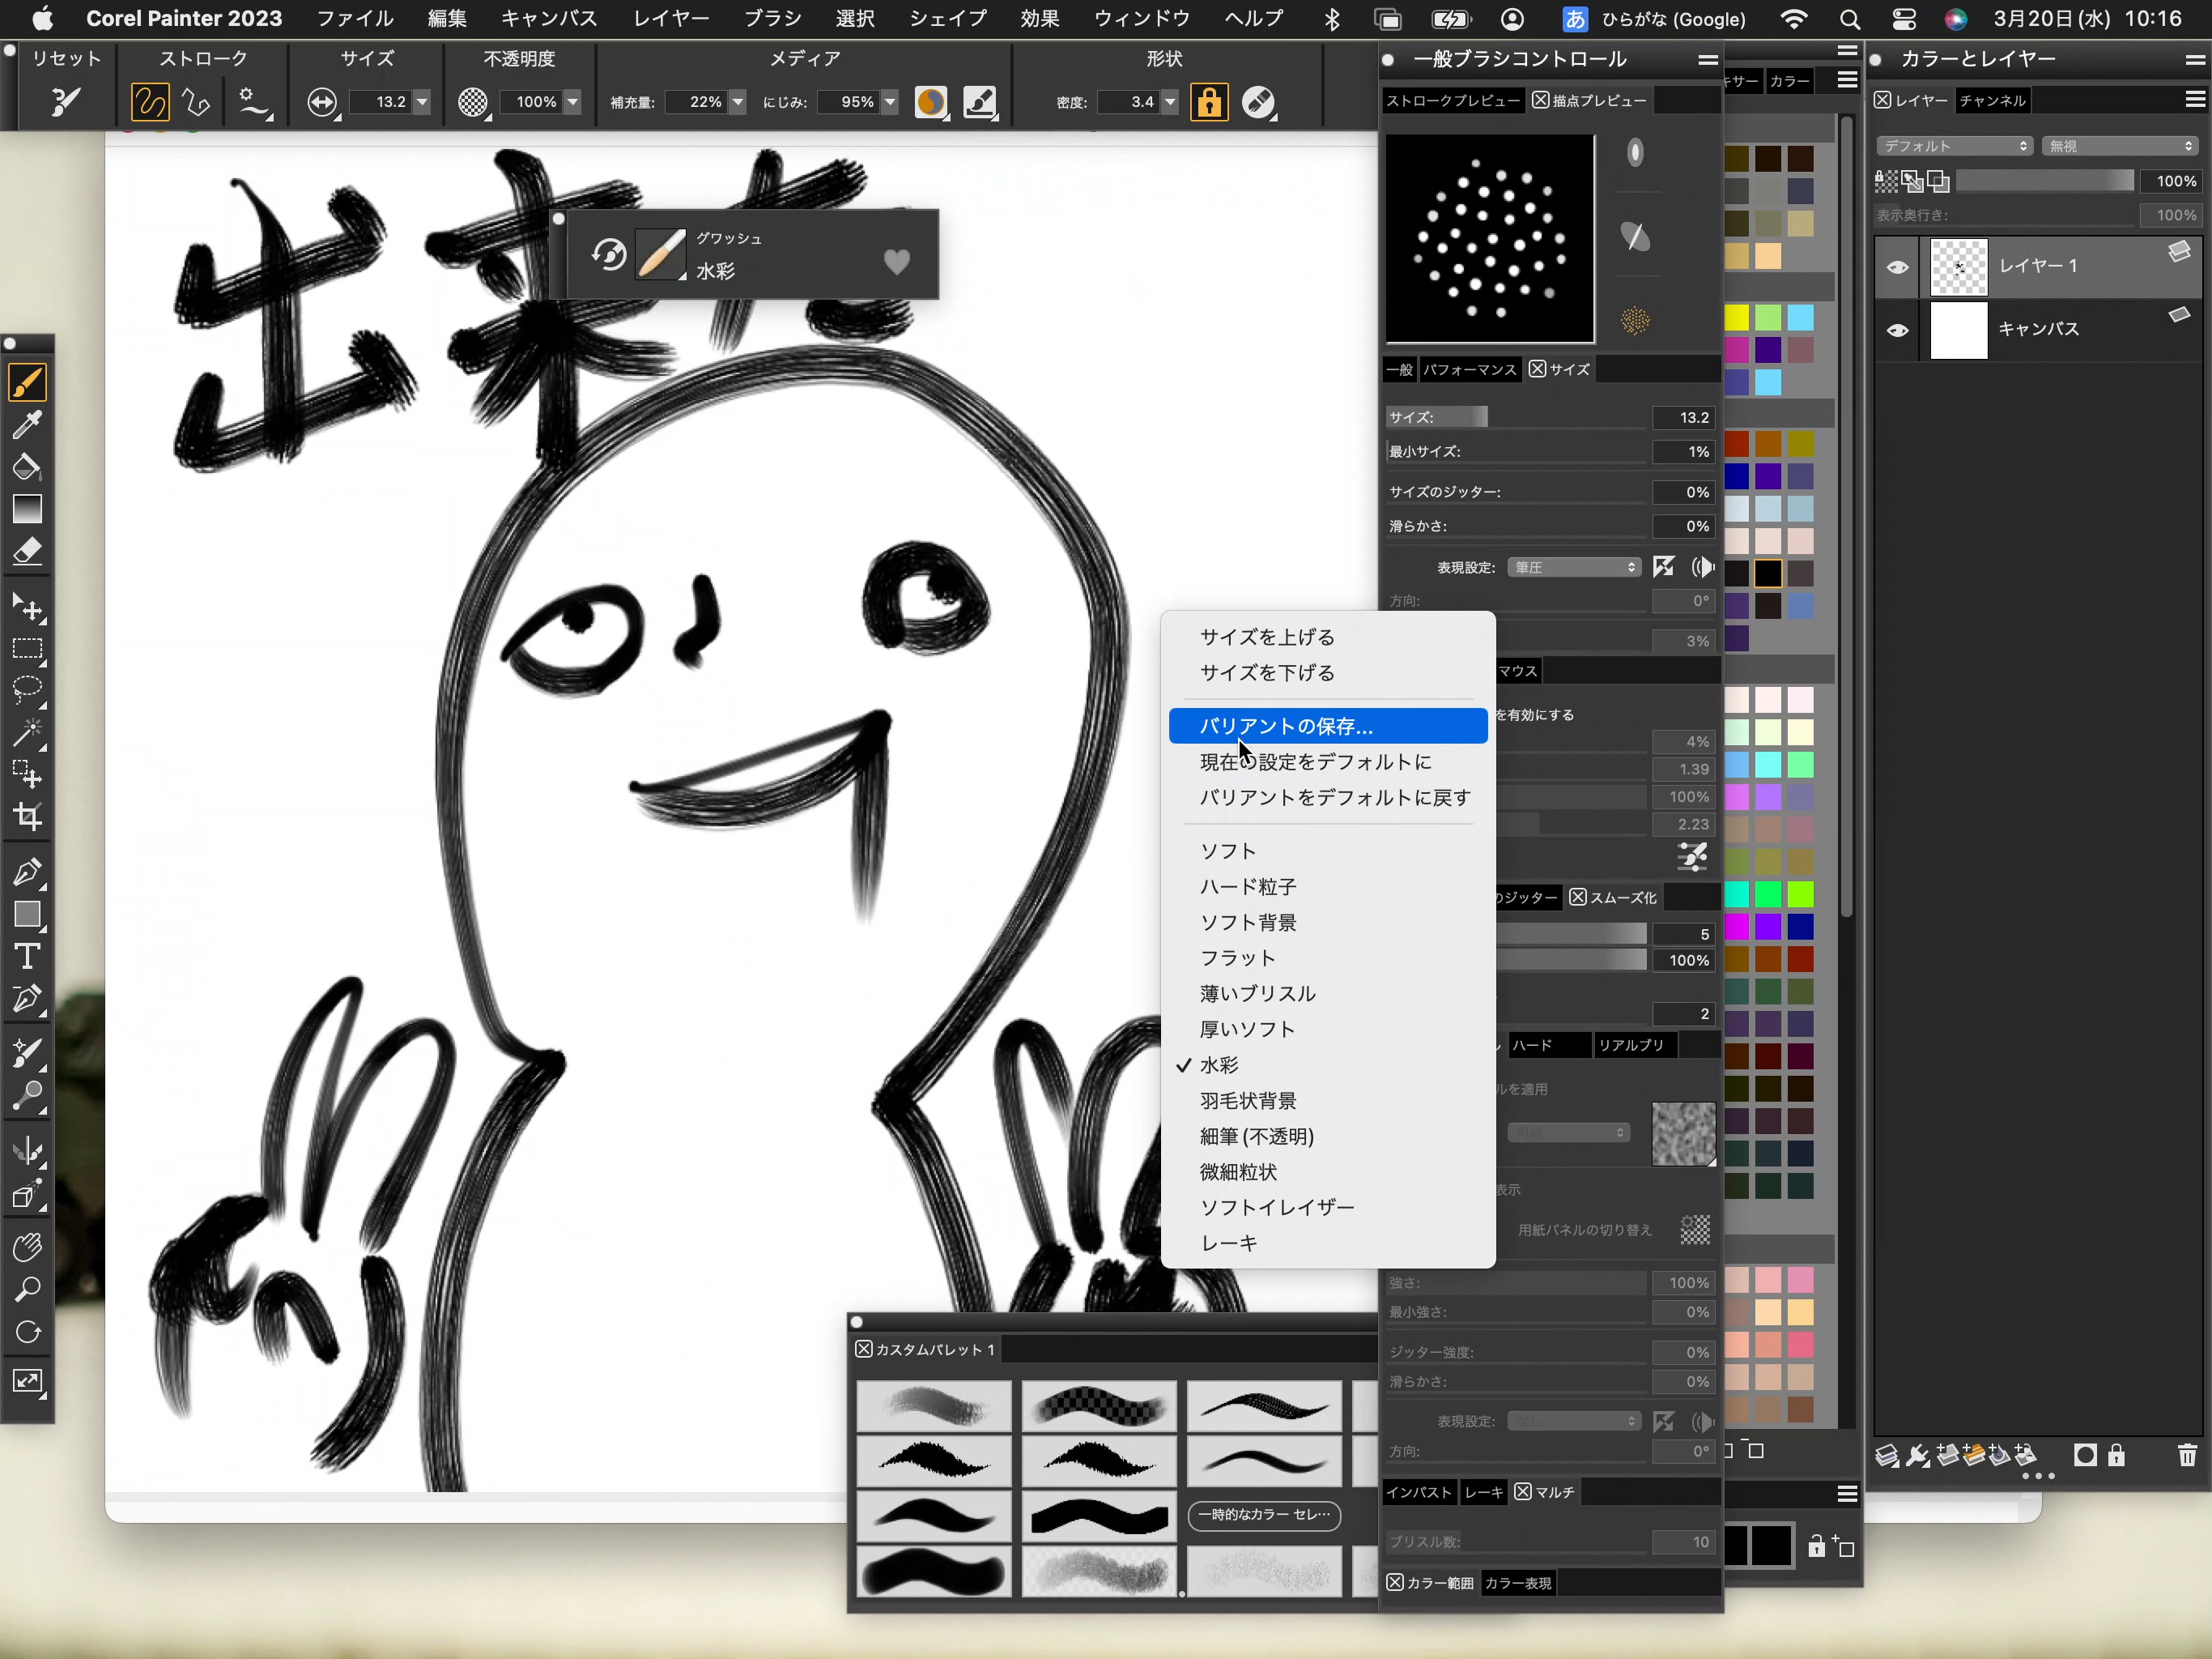Click the temporary color select button
The height and width of the screenshot is (1659, 2212).
click(x=1264, y=1515)
